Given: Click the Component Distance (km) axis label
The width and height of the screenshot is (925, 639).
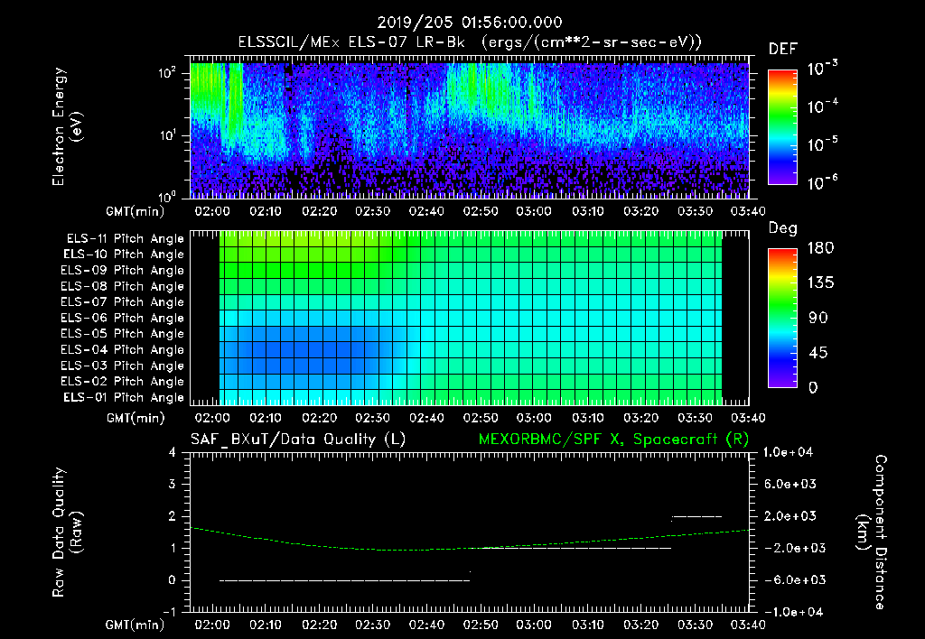Looking at the screenshot, I should (871, 532).
